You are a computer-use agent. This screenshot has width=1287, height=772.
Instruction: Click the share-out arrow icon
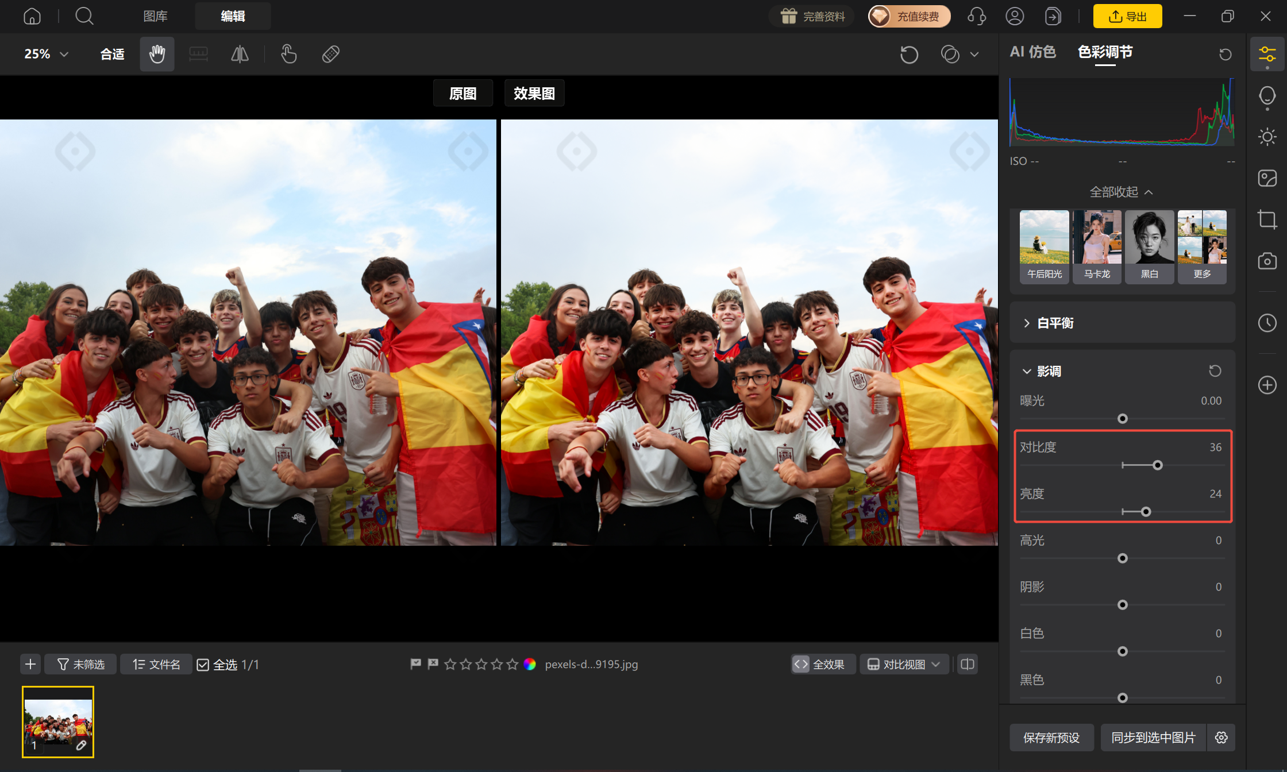[1053, 16]
